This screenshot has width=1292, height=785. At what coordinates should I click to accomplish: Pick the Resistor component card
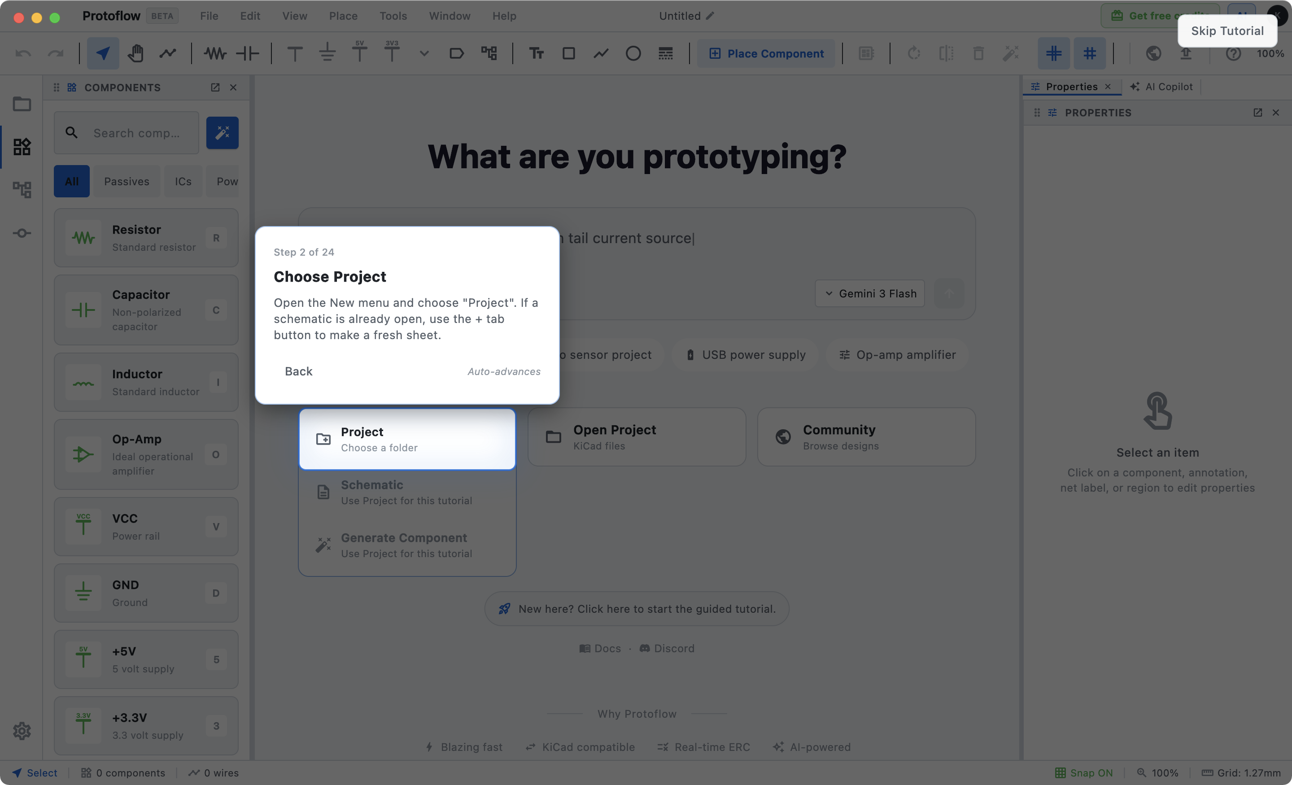[x=146, y=238]
